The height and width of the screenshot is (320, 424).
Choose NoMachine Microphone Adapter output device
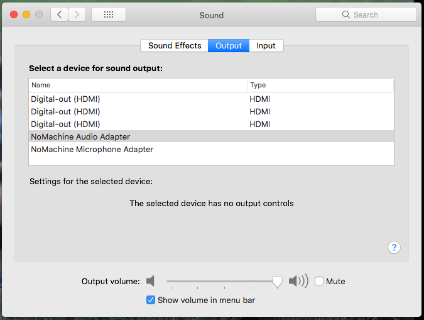coord(211,149)
